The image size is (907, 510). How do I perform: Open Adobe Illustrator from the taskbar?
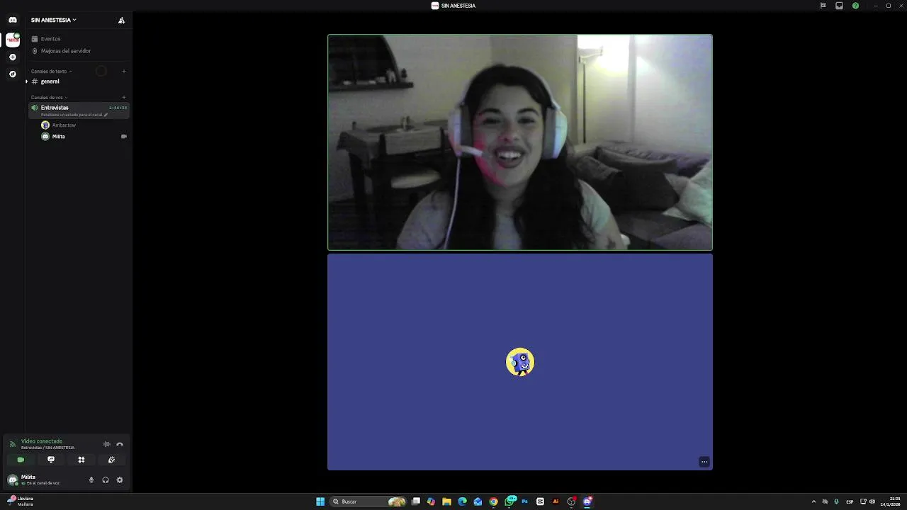tap(556, 501)
